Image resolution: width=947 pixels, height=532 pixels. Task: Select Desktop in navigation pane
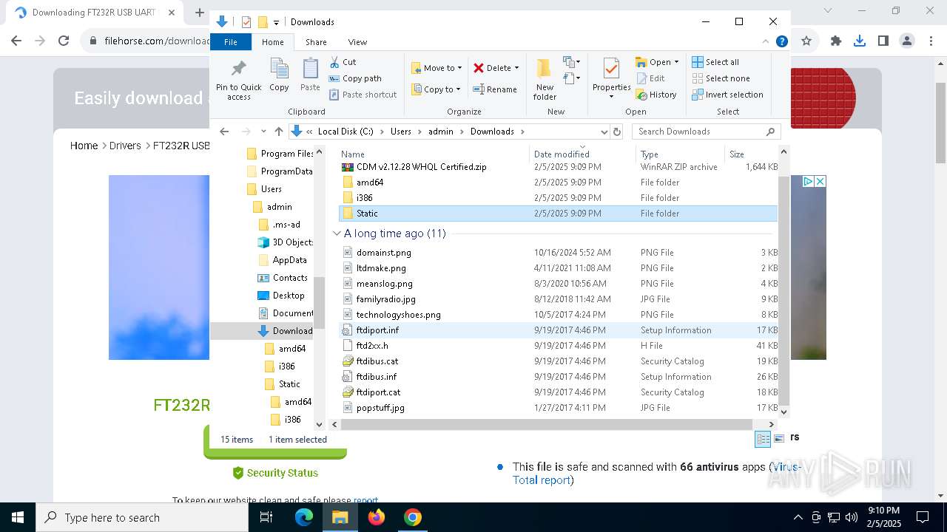click(280, 296)
